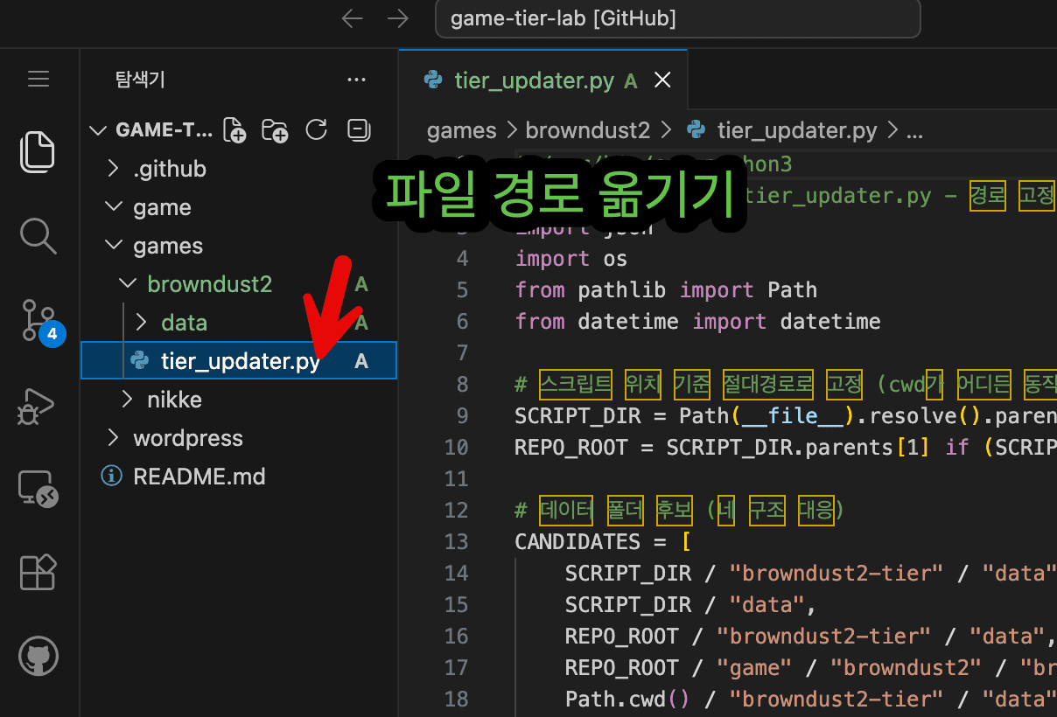Click the games breadcrumb segment
This screenshot has width=1057, height=717.
point(461,131)
